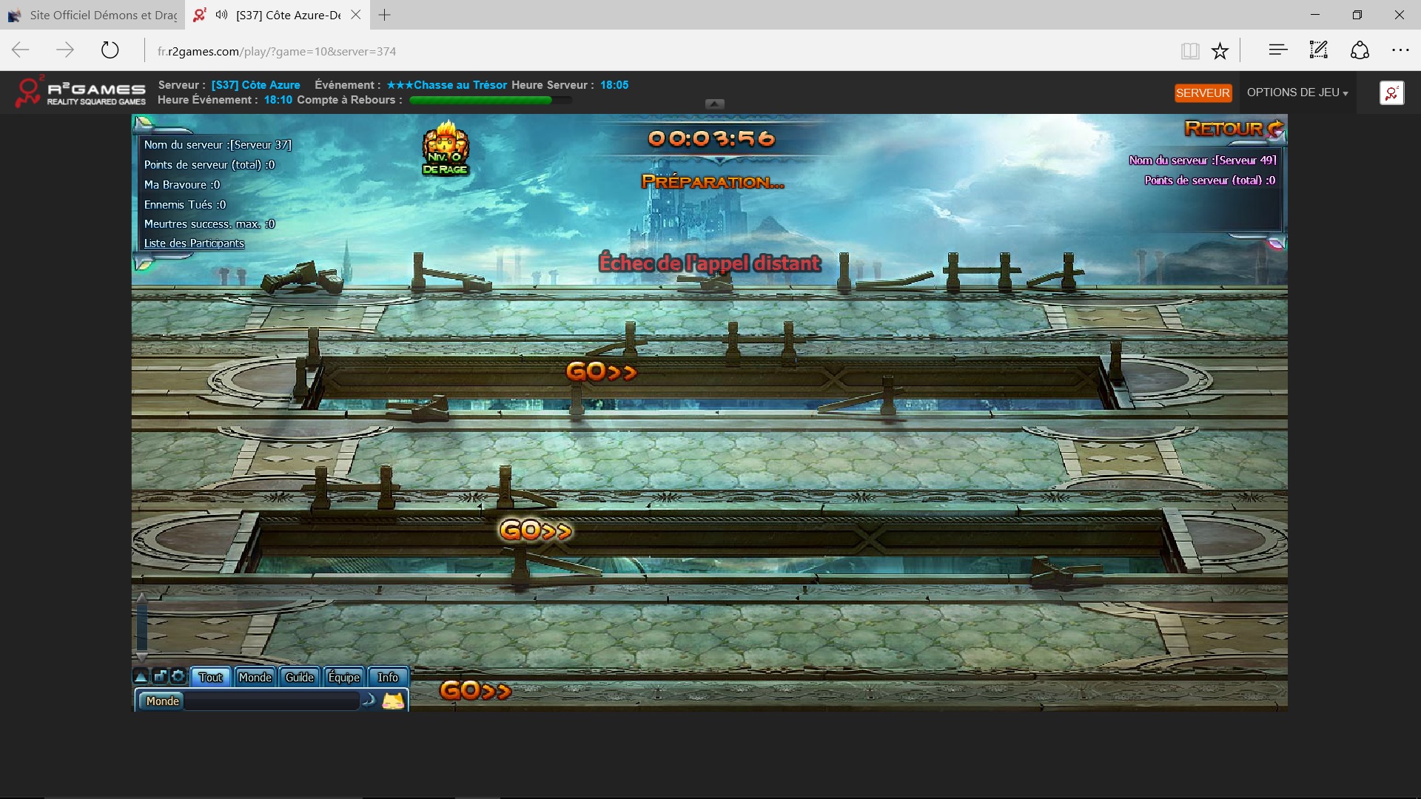1421x799 pixels.
Task: Click the Make a Web Note icon
Action: pyautogui.click(x=1318, y=51)
